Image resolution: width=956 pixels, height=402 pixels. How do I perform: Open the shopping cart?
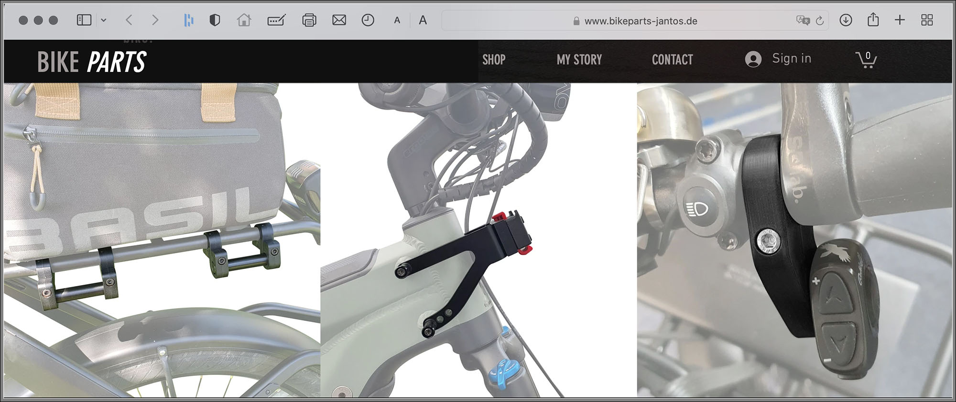[866, 60]
